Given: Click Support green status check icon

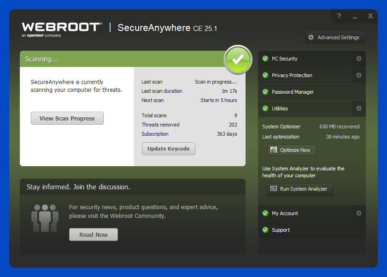Looking at the screenshot, I should (265, 230).
